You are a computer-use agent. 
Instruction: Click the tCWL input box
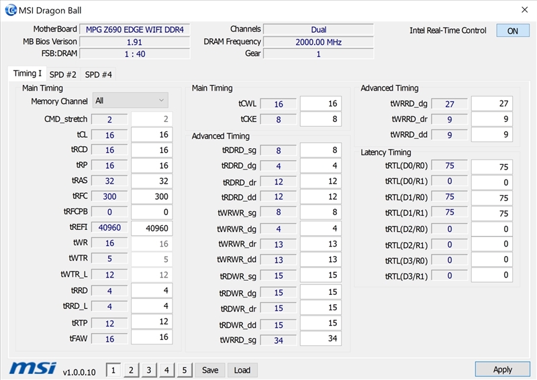pos(320,104)
